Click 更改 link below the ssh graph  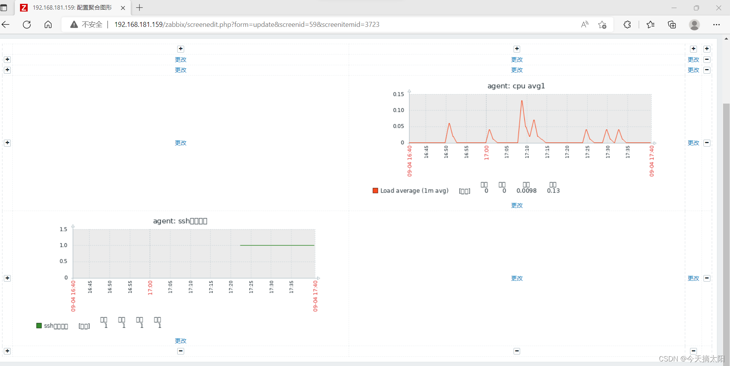[181, 341]
